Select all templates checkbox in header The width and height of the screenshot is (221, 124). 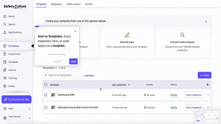(46, 85)
